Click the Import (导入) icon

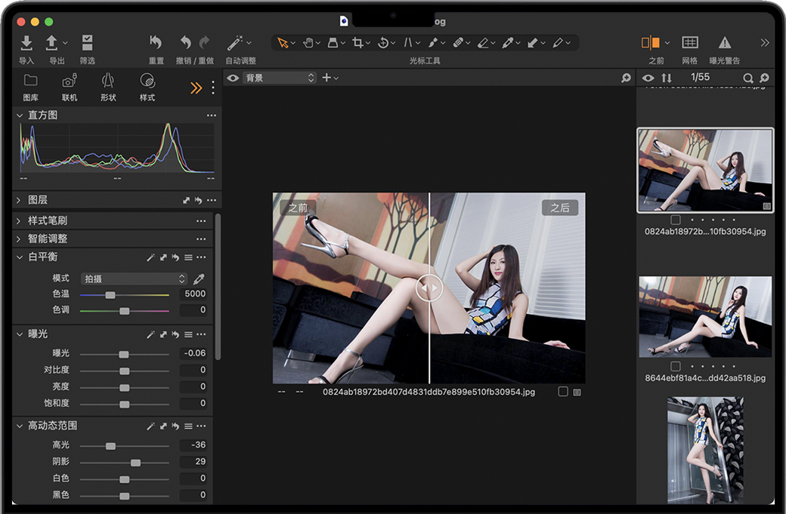click(x=26, y=43)
